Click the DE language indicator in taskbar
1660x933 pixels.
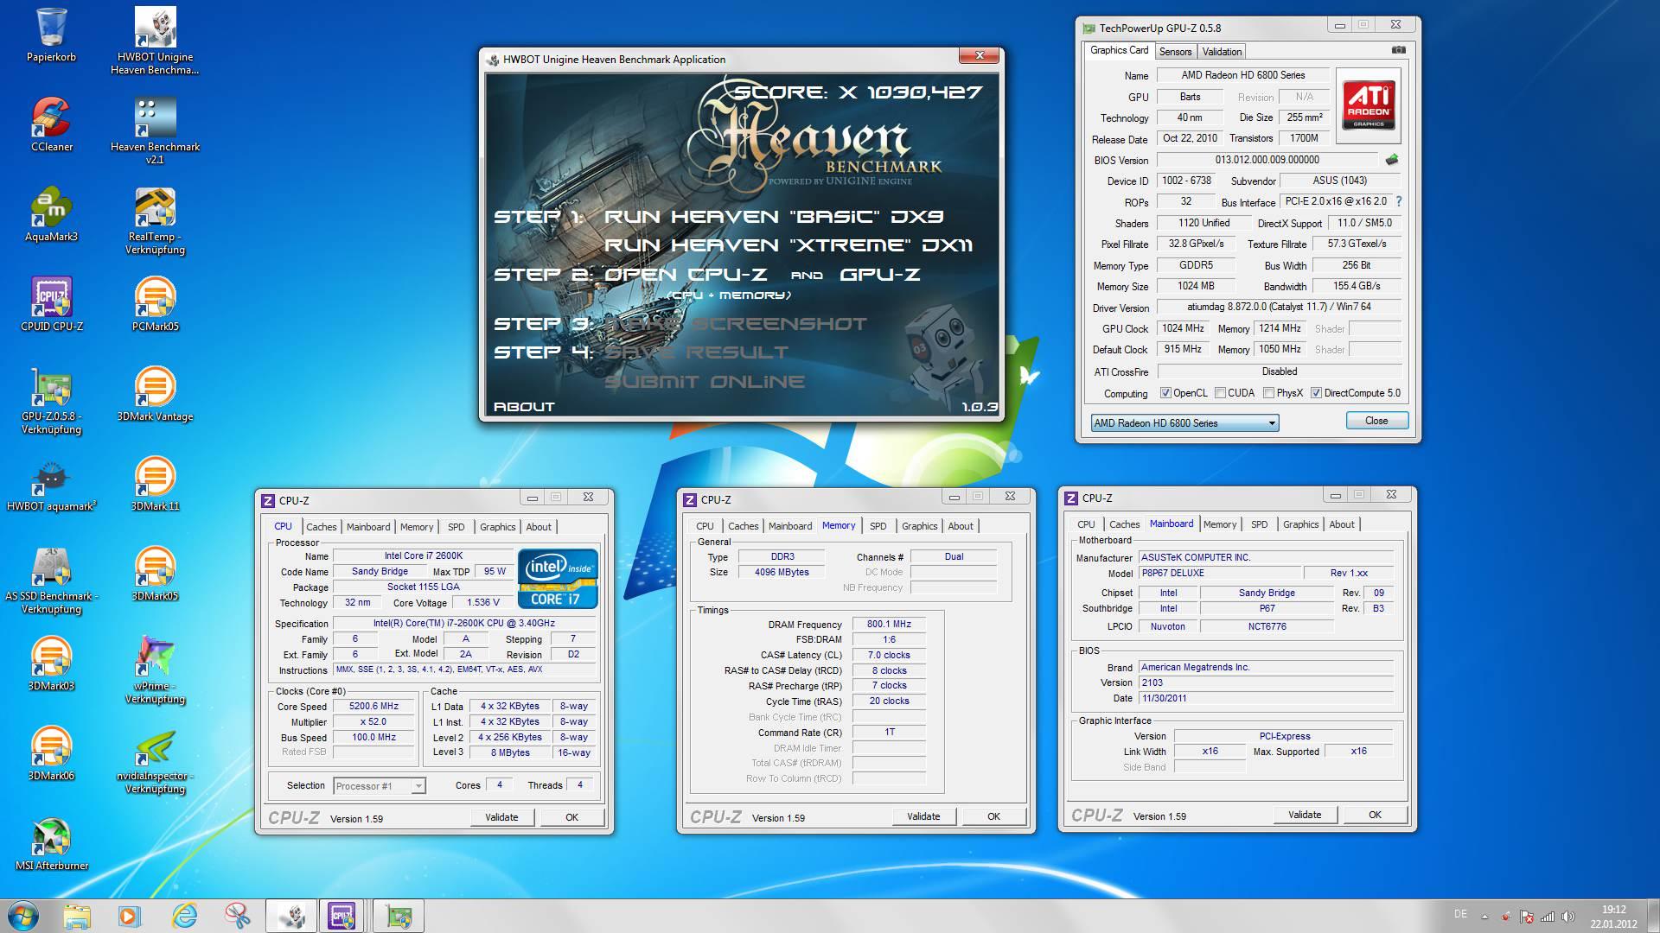click(1460, 914)
